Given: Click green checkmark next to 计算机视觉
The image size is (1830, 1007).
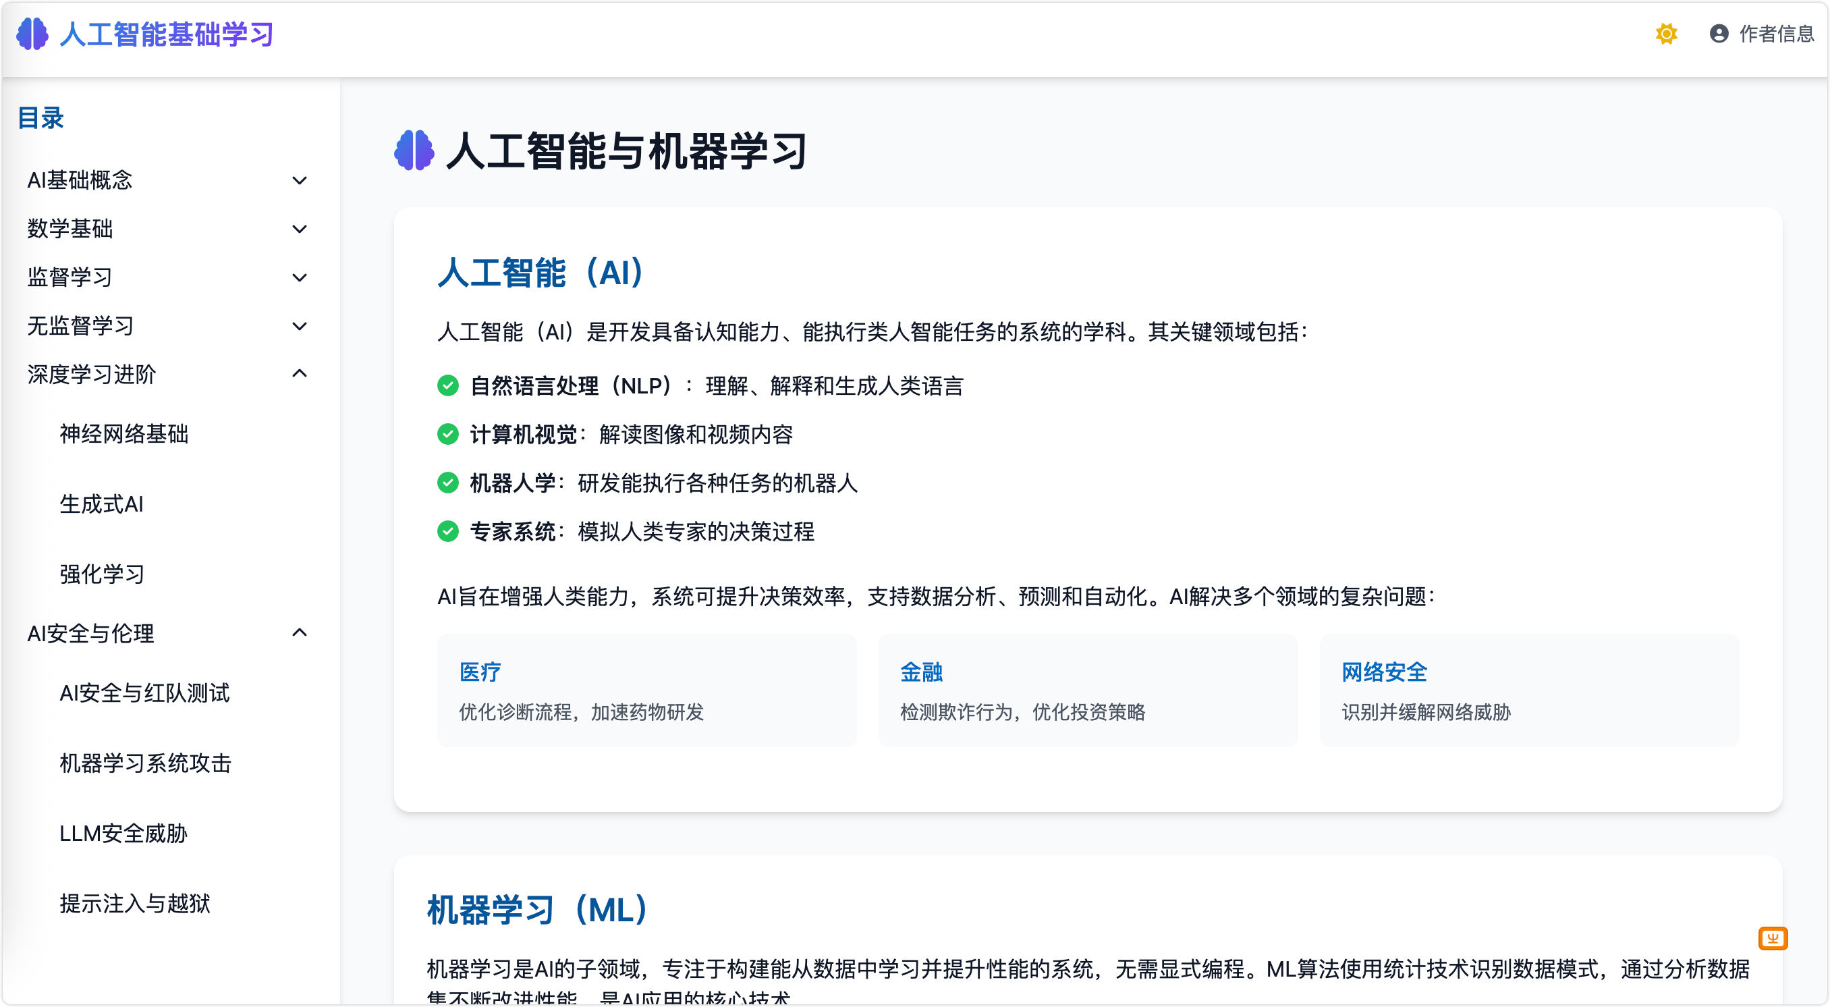Looking at the screenshot, I should tap(447, 434).
